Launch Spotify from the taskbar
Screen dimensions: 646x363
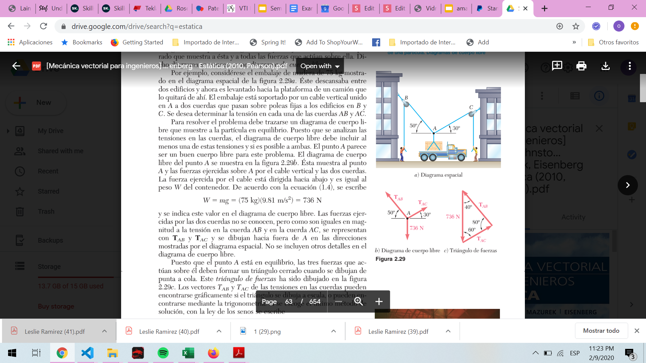coord(163,353)
